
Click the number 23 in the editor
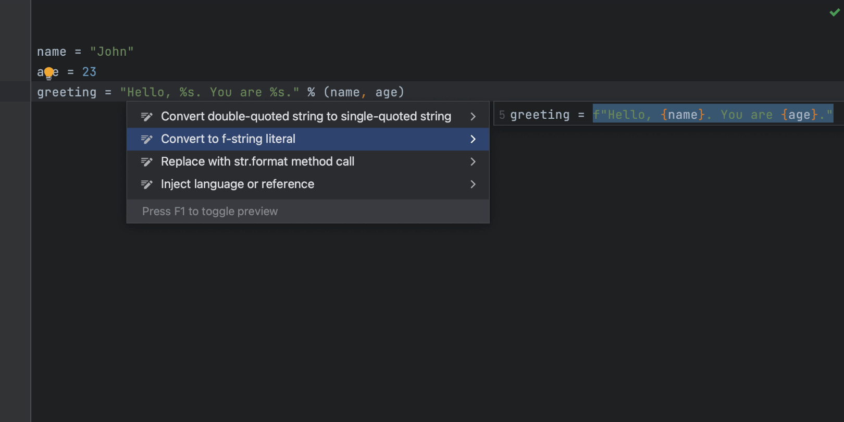click(89, 72)
